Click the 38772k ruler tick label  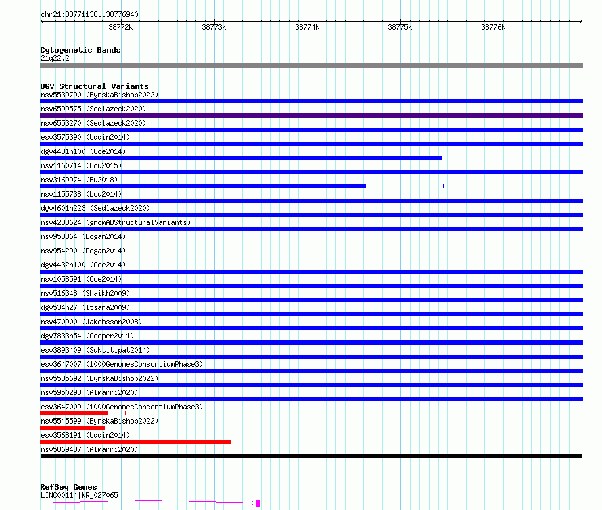[x=120, y=27]
